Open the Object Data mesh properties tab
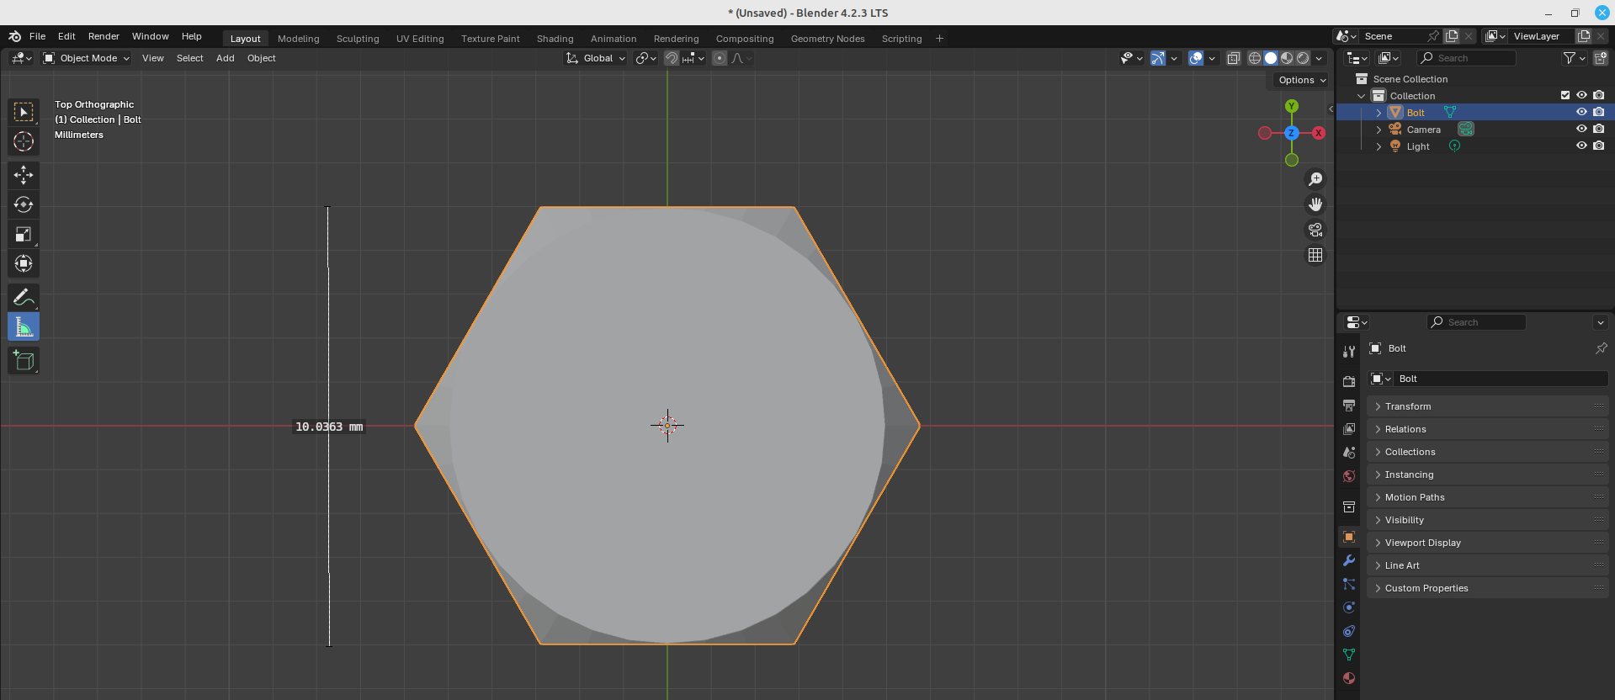The width and height of the screenshot is (1615, 700). click(1349, 655)
